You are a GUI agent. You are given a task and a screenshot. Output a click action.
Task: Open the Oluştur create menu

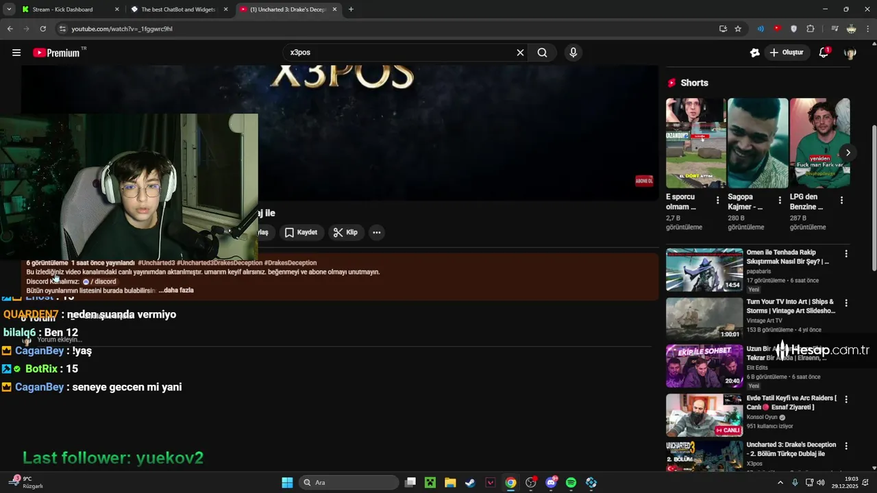coord(786,53)
